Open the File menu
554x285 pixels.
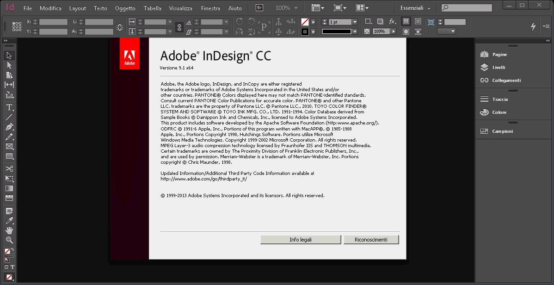point(28,8)
